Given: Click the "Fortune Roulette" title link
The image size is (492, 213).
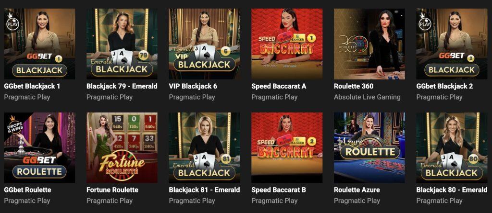Looking at the screenshot, I should tap(112, 190).
